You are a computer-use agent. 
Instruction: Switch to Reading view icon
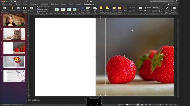(146, 105)
